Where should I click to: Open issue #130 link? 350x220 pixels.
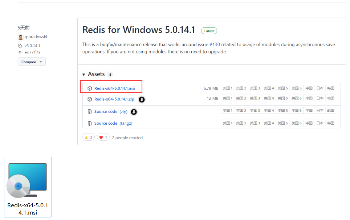tap(215, 44)
